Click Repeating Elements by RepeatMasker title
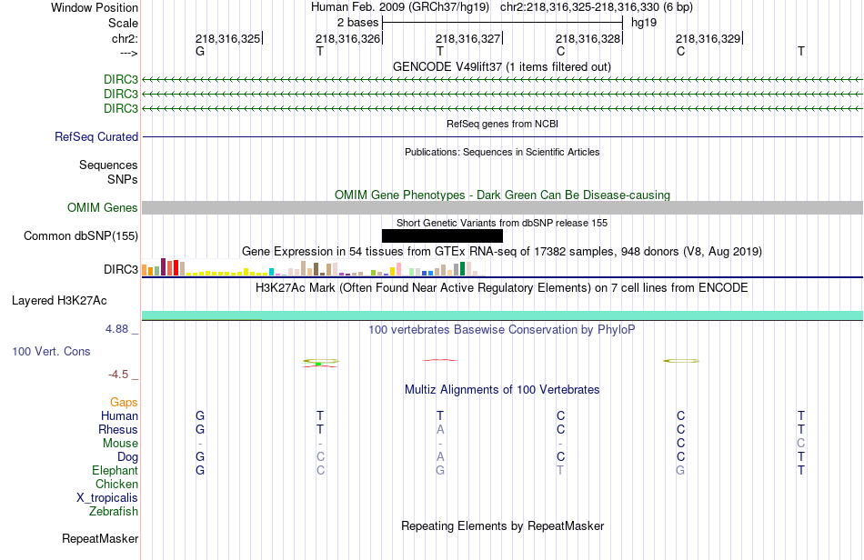This screenshot has width=864, height=560. (x=503, y=525)
